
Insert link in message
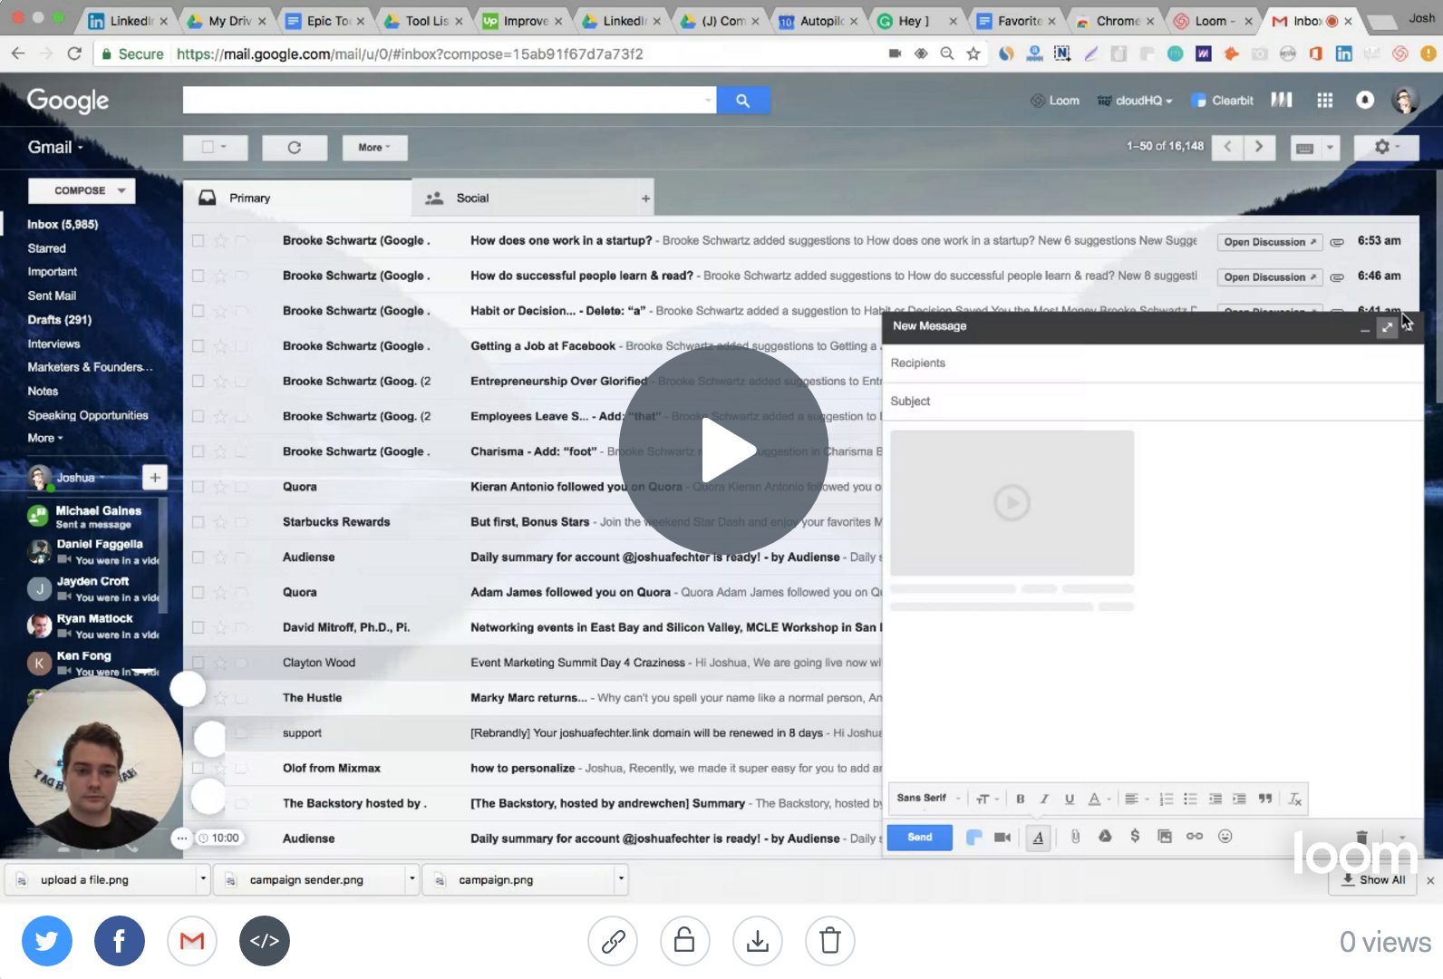1195,837
